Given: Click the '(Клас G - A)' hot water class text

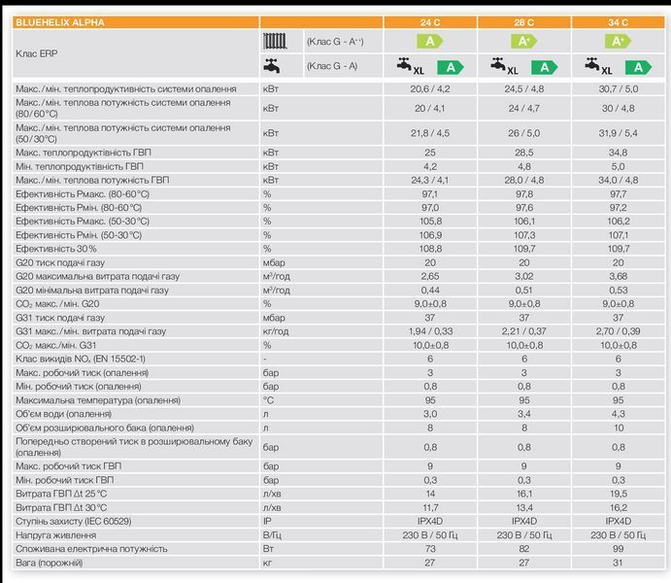Looking at the screenshot, I should (332, 66).
